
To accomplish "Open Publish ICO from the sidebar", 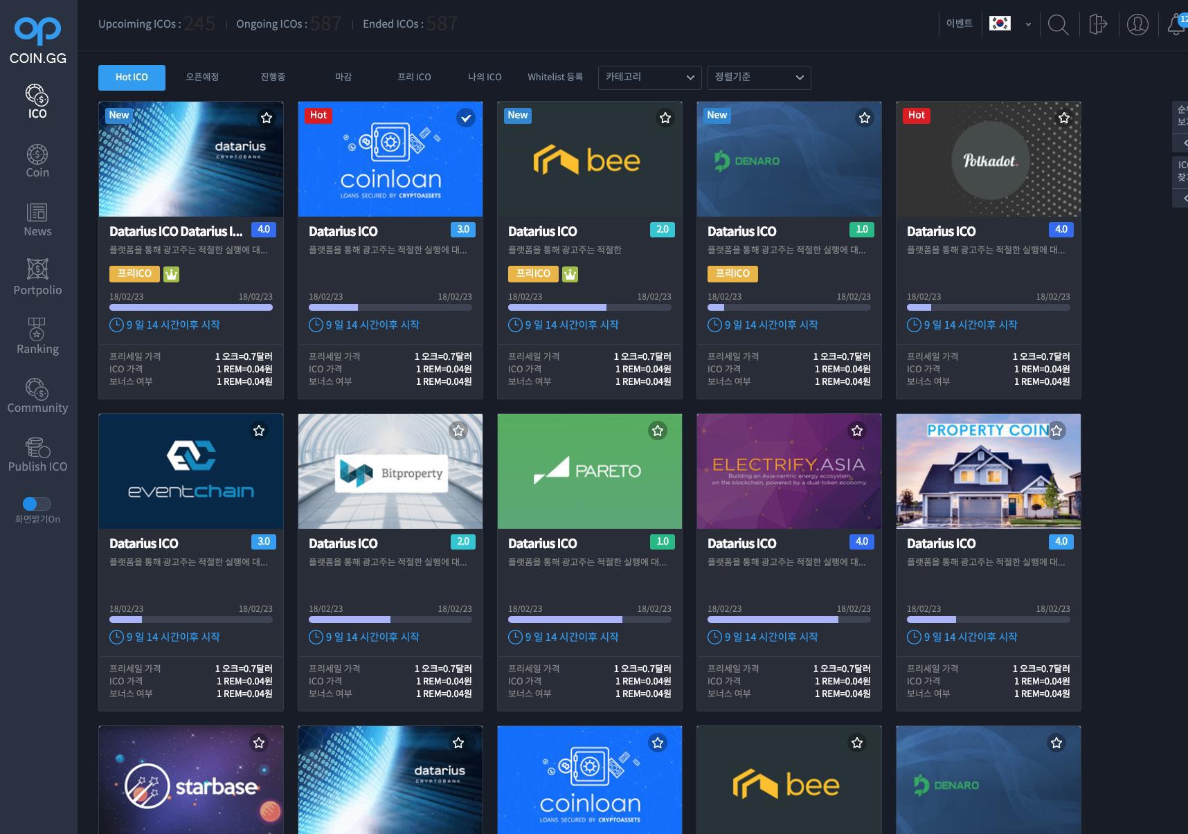I will tap(37, 455).
